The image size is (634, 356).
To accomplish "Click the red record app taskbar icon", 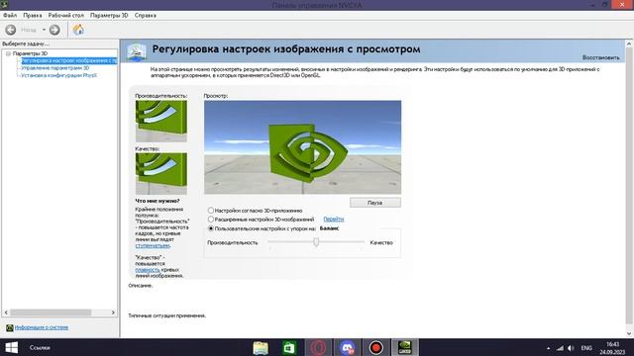I will (376, 347).
